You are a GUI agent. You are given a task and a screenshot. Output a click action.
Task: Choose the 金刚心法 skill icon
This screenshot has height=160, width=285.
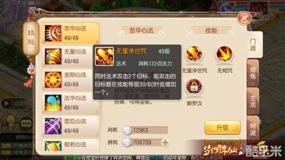[53, 80]
